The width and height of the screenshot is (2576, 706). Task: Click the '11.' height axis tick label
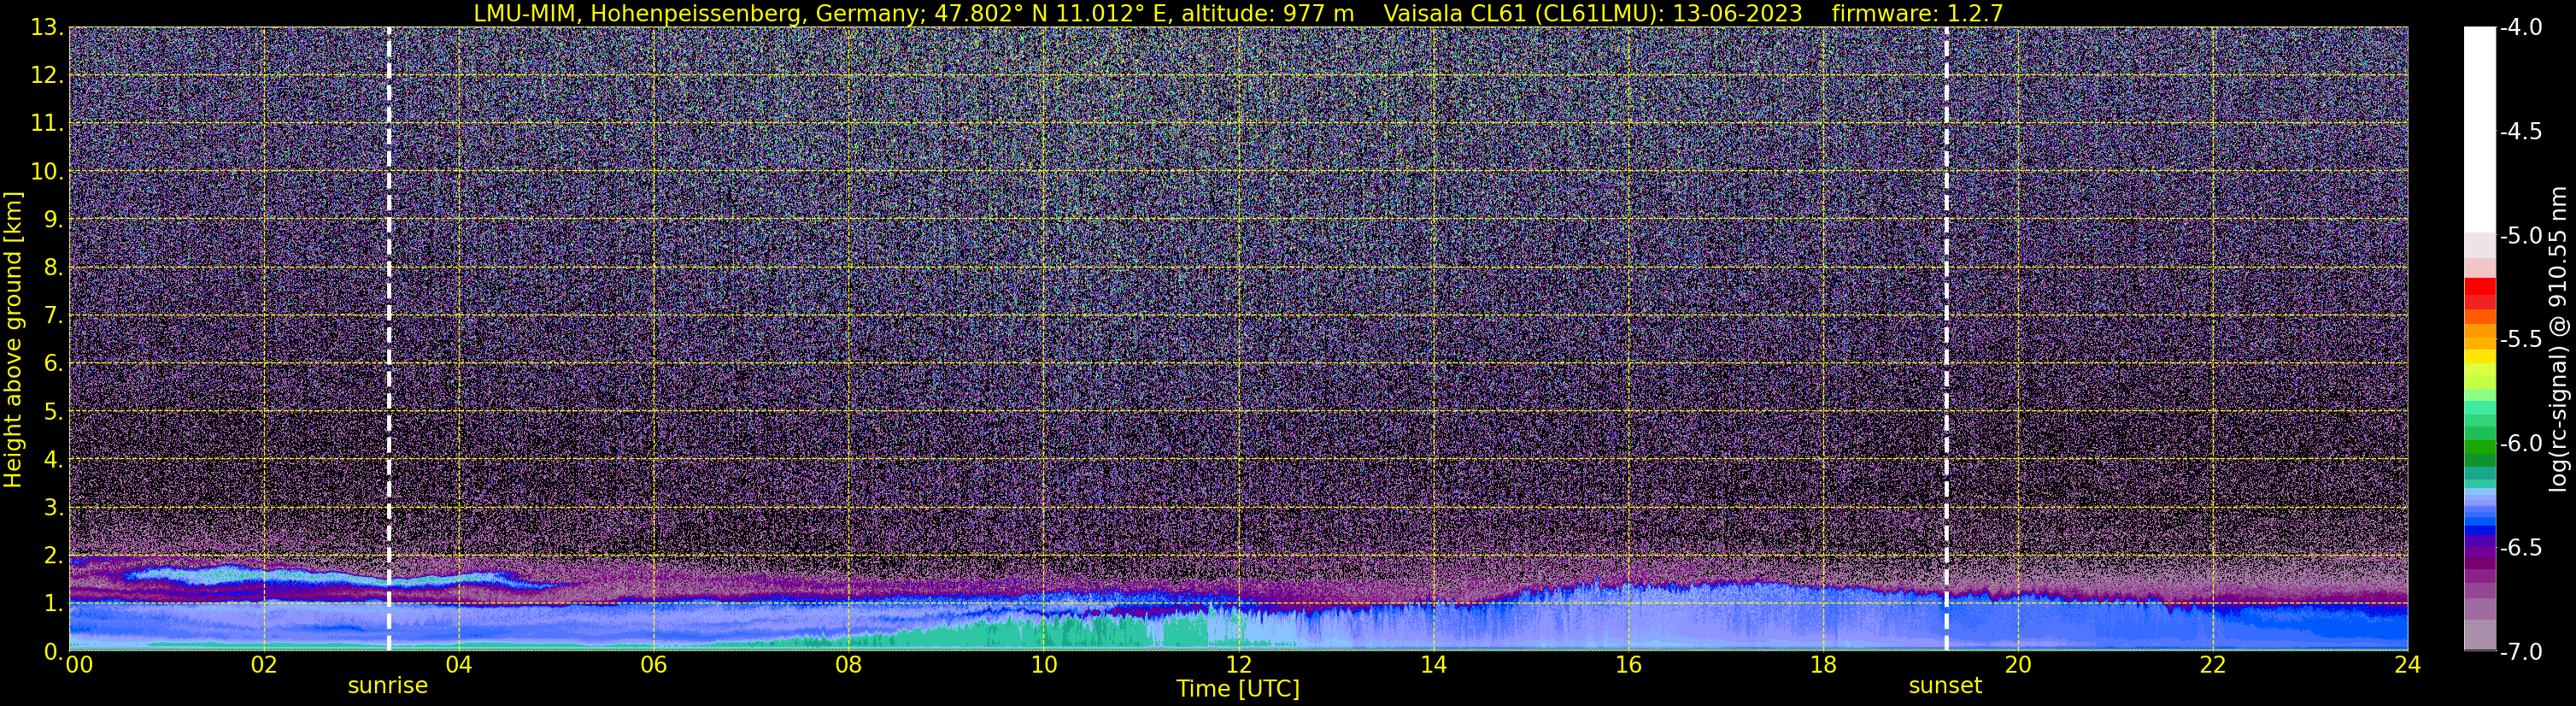47,123
